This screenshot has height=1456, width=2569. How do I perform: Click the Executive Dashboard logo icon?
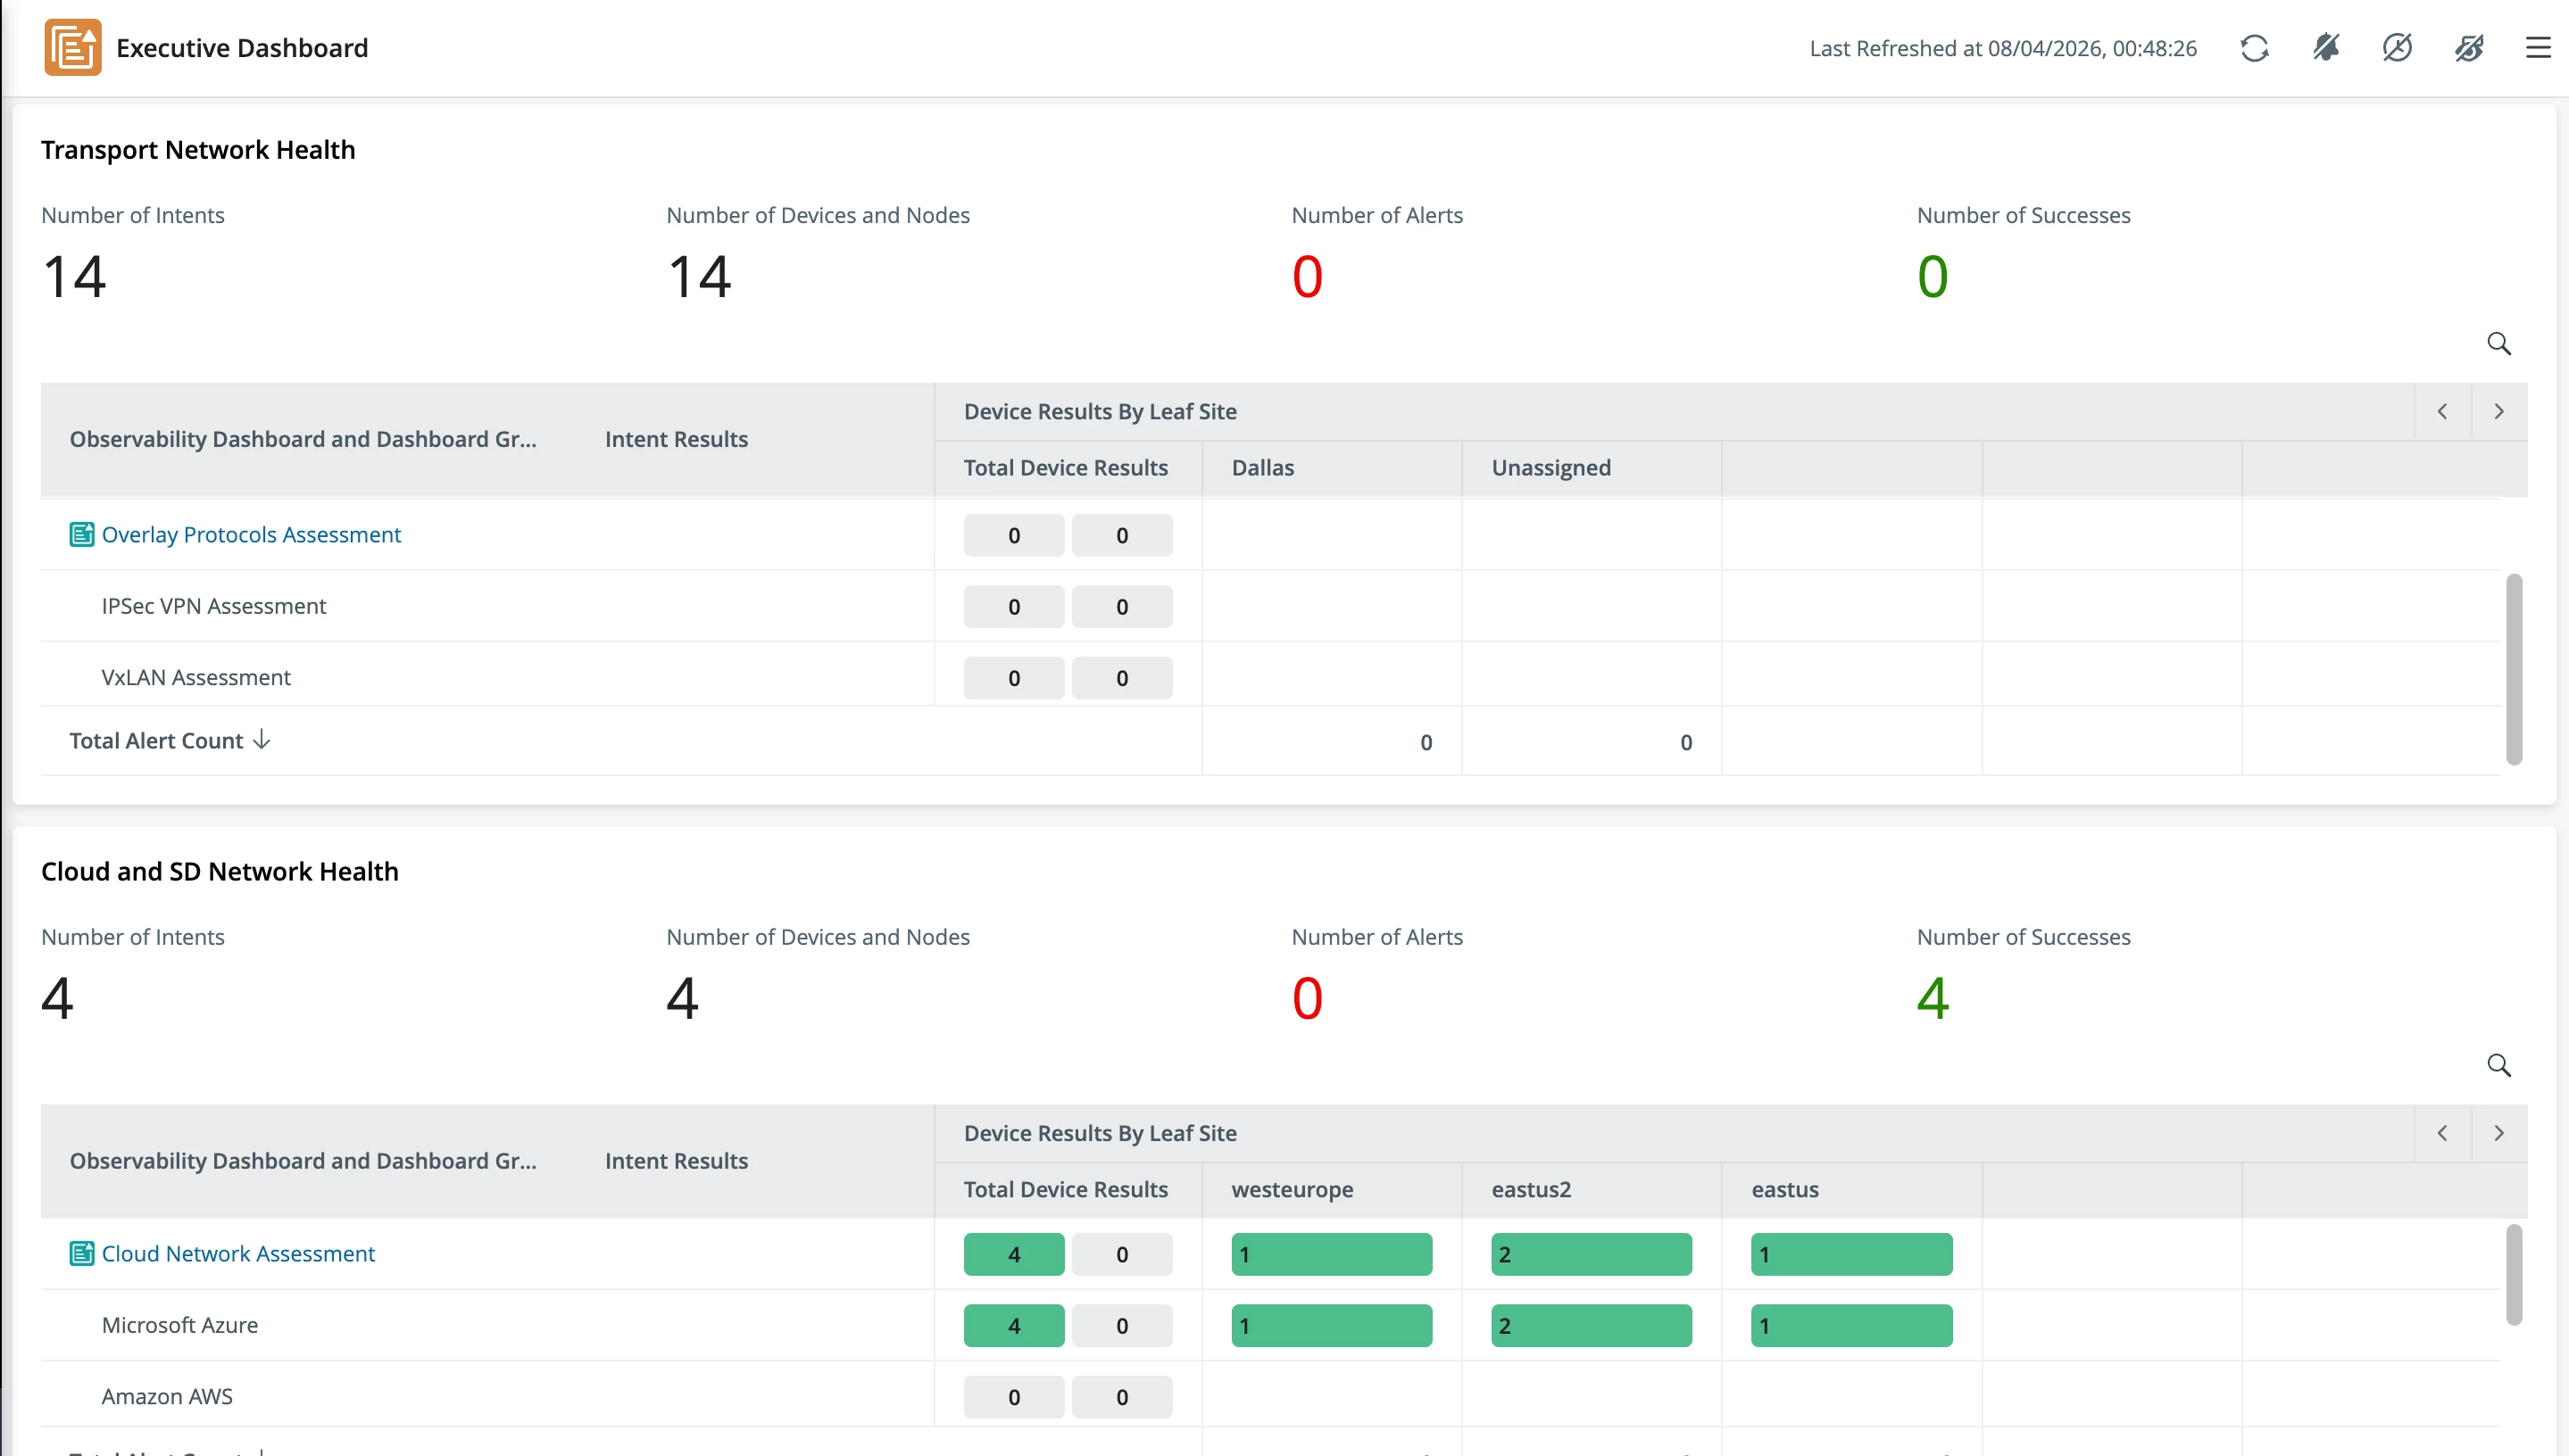point(72,47)
